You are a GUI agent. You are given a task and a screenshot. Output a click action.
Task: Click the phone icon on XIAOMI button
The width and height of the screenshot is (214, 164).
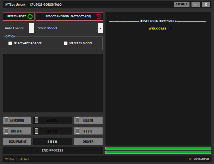[36, 120]
